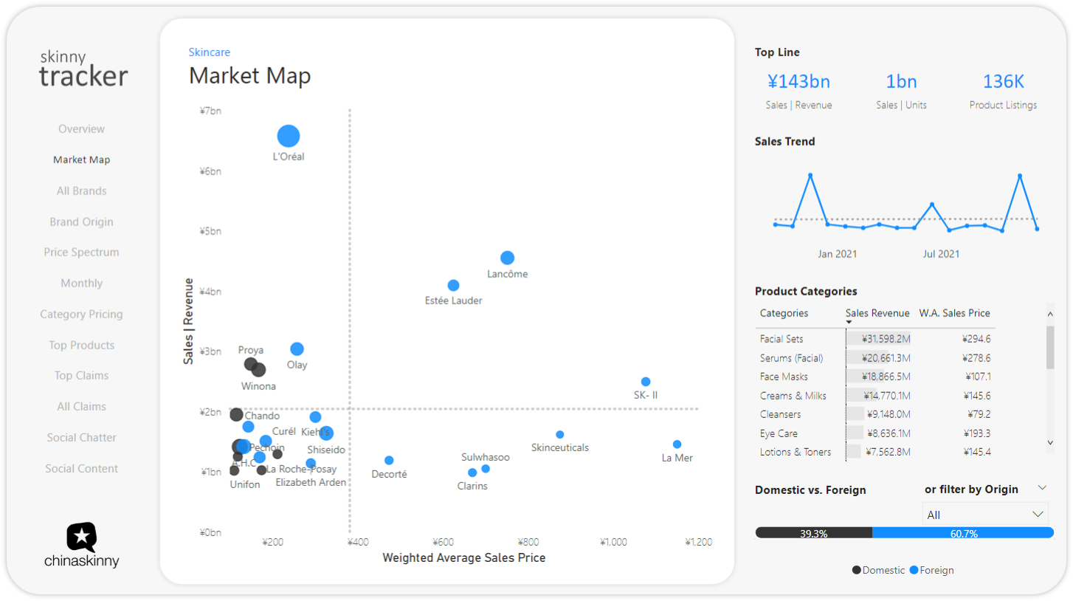Navigate to All Claims

pos(82,407)
